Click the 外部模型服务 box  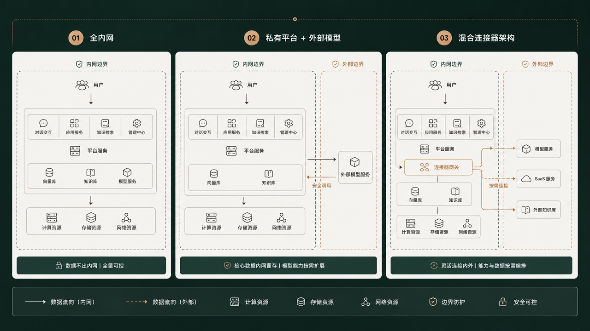pos(355,167)
